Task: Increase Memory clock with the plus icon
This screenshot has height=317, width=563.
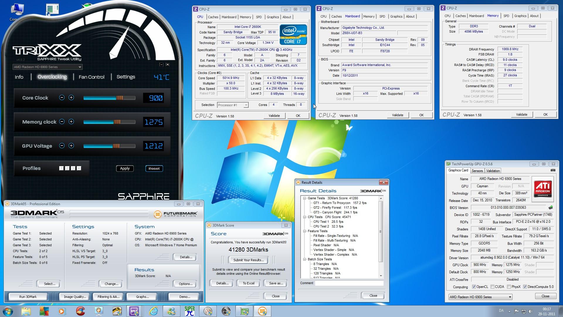Action: [71, 122]
